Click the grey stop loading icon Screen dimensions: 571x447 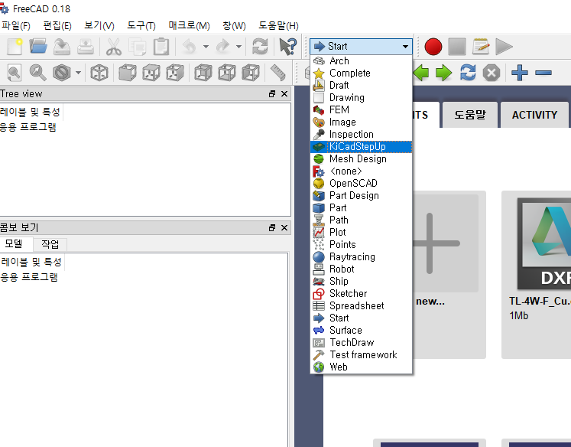[x=492, y=73]
